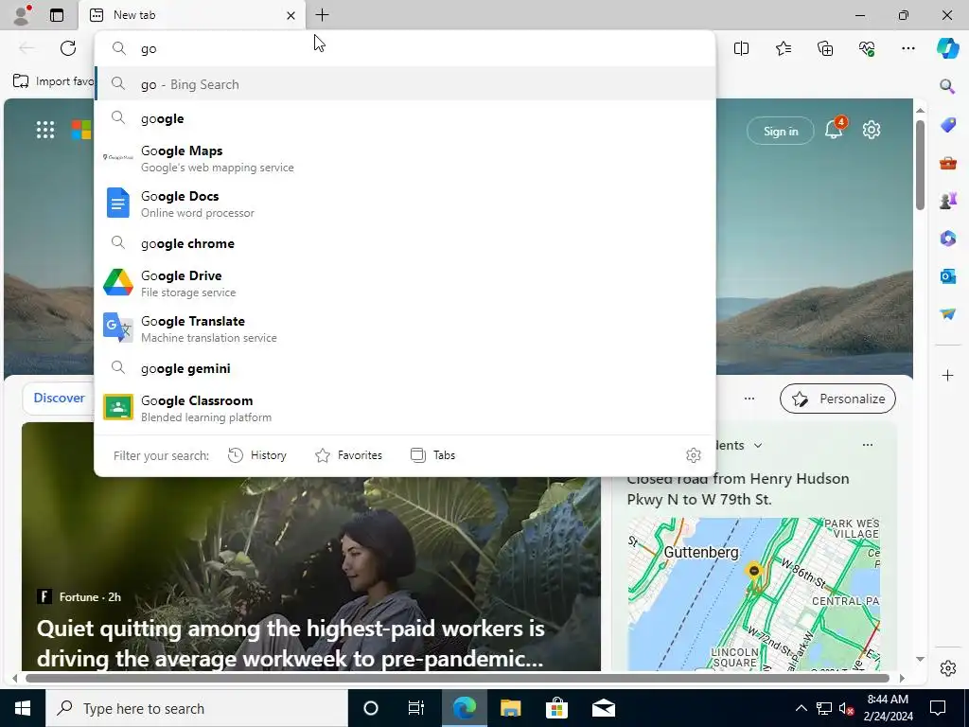This screenshot has width=969, height=727.
Task: Open Task View on the taskbar
Action: tap(416, 708)
